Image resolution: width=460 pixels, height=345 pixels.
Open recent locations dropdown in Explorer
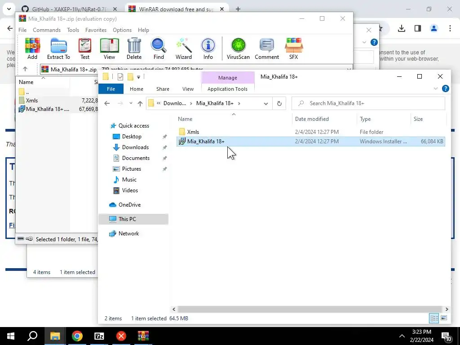click(131, 103)
